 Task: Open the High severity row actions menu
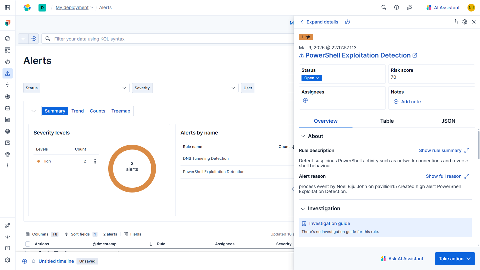coord(95,161)
